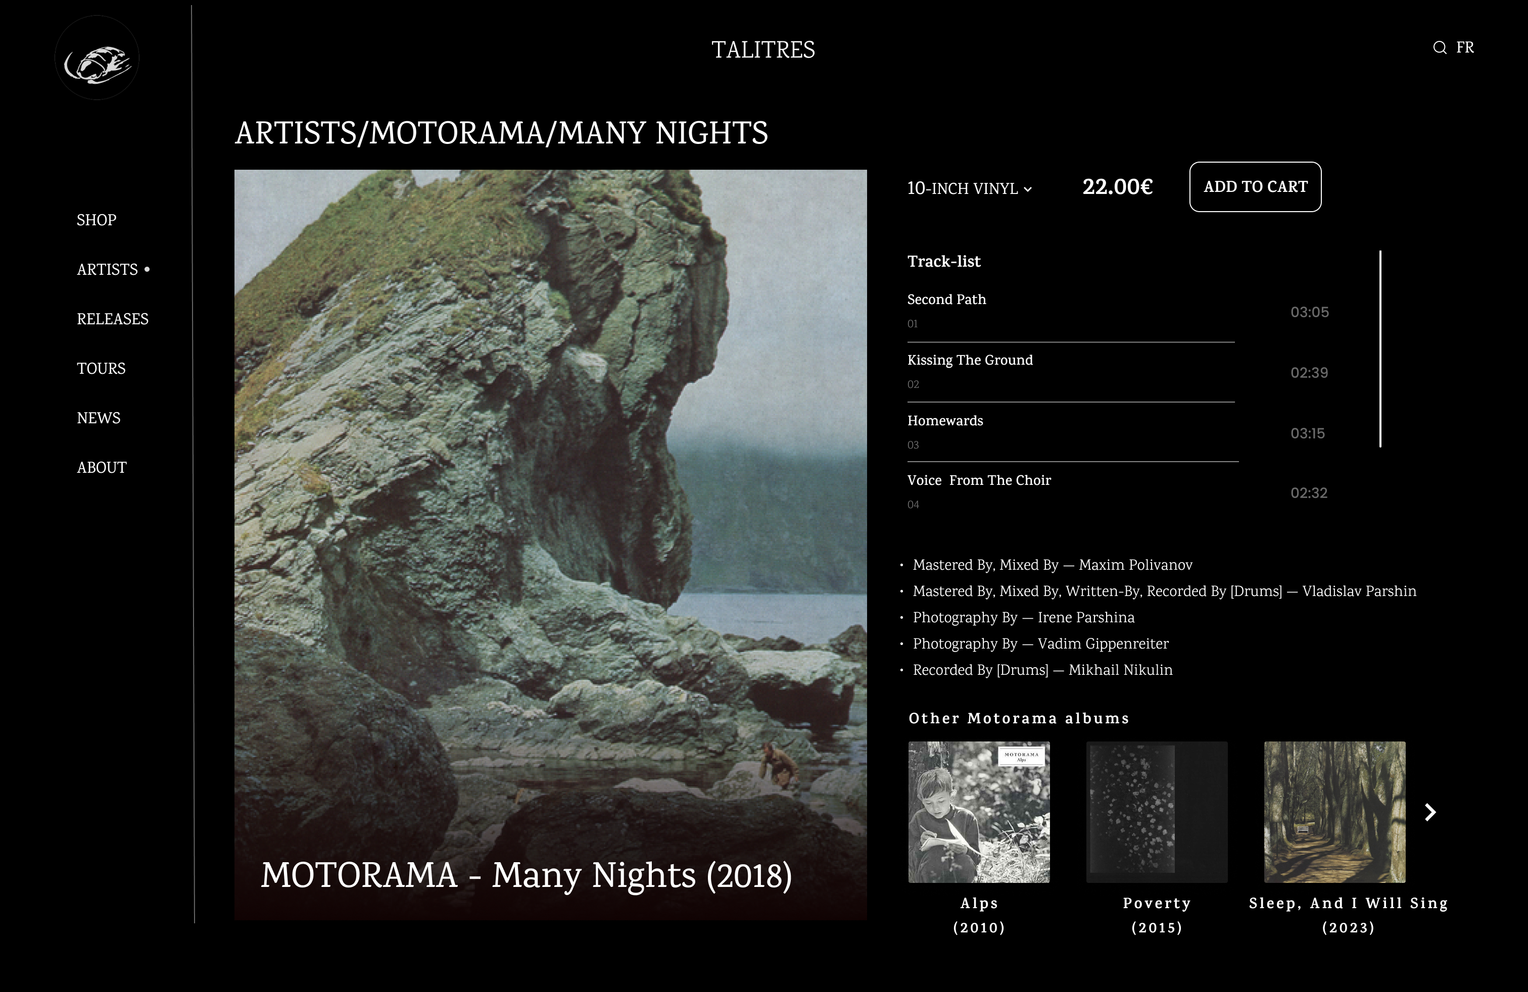The image size is (1528, 992).
Task: Click the next albums chevron arrow
Action: [x=1430, y=812]
